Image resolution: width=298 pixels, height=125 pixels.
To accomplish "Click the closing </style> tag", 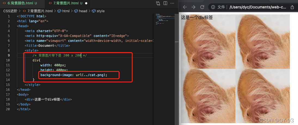I will tap(32, 85).
